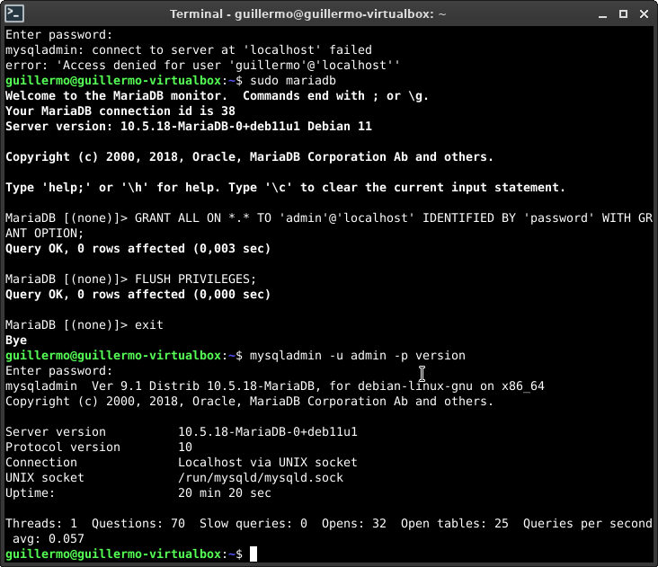
Task: Click the Uptime value '20 min 20 sec'
Action: coord(224,493)
